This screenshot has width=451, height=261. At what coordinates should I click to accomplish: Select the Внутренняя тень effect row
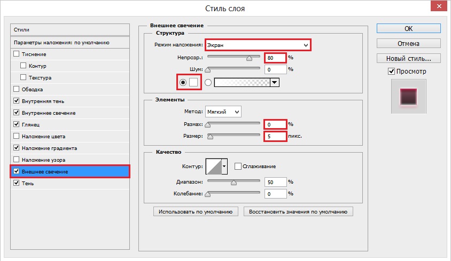tap(70, 101)
